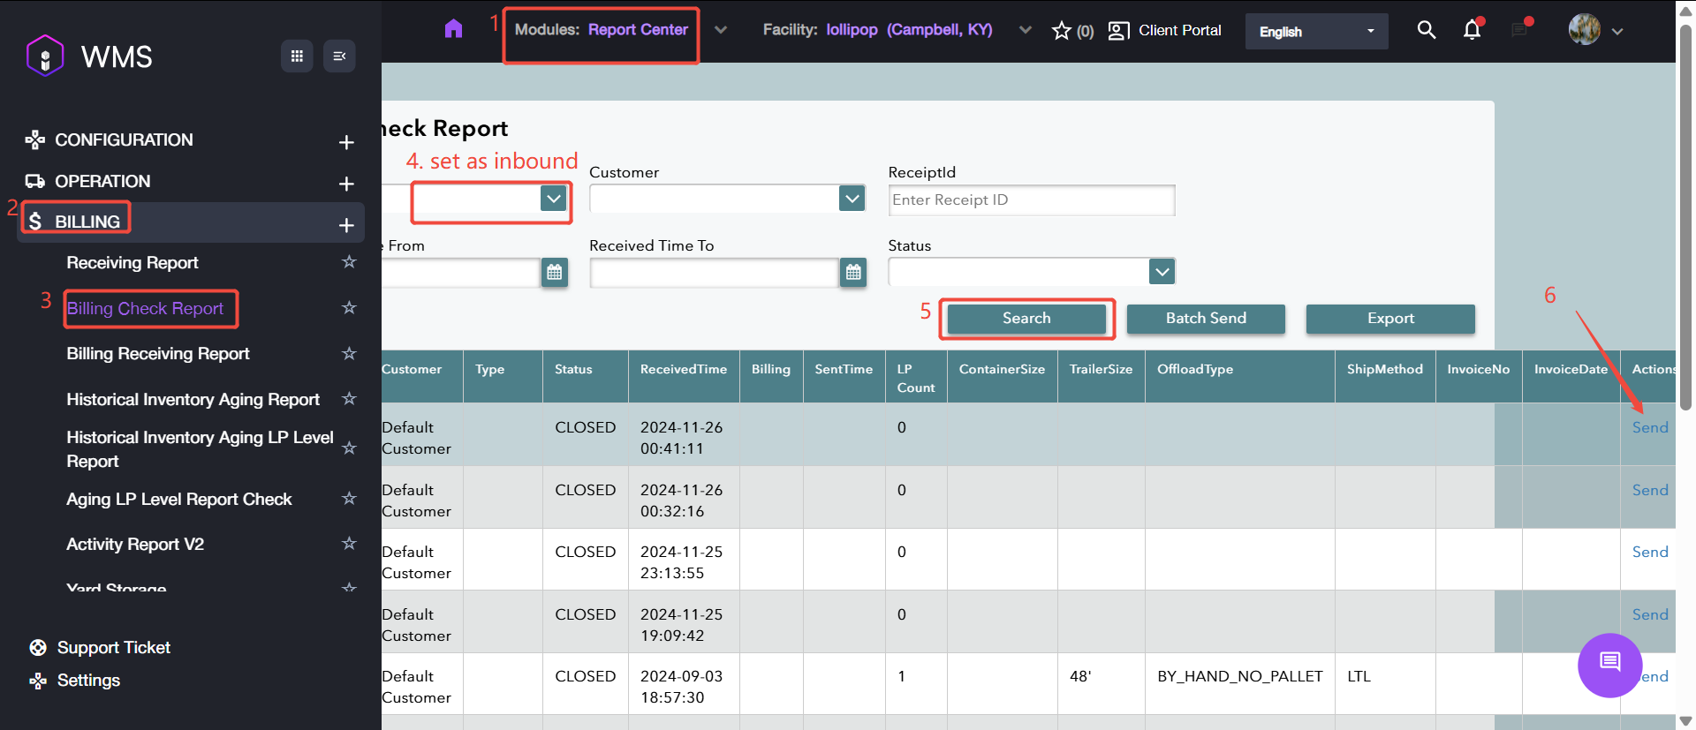This screenshot has width=1696, height=730.
Task: Open calendar picker for Received Time To
Action: (x=852, y=273)
